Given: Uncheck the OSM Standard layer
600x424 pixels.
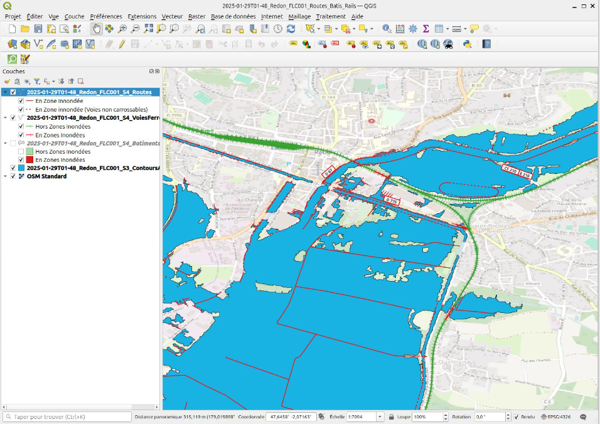Looking at the screenshot, I should (13, 176).
